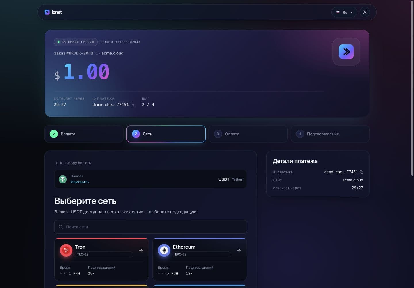The width and height of the screenshot is (414, 288).
Task: Open the Ru language dropdown
Action: [344, 12]
